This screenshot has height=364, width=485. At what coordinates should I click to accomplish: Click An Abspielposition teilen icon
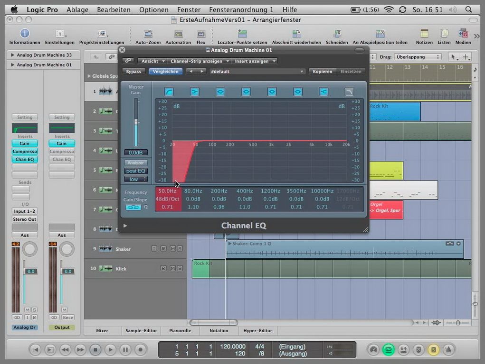(380, 33)
